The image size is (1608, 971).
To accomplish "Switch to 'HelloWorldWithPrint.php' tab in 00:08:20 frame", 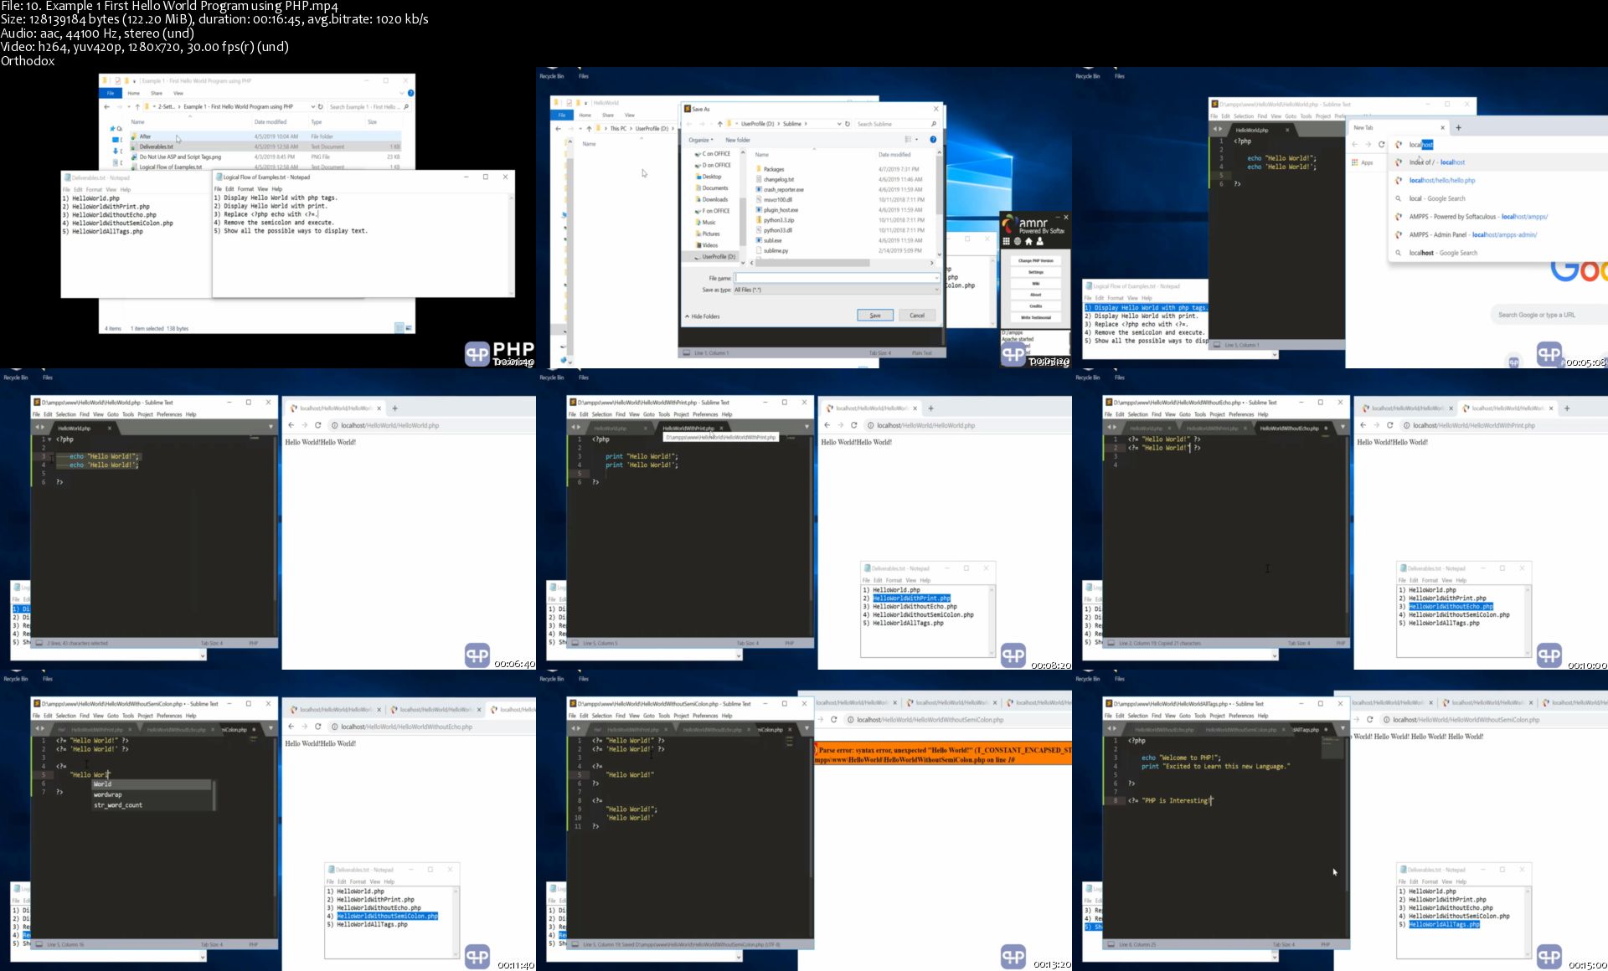I will [x=688, y=428].
